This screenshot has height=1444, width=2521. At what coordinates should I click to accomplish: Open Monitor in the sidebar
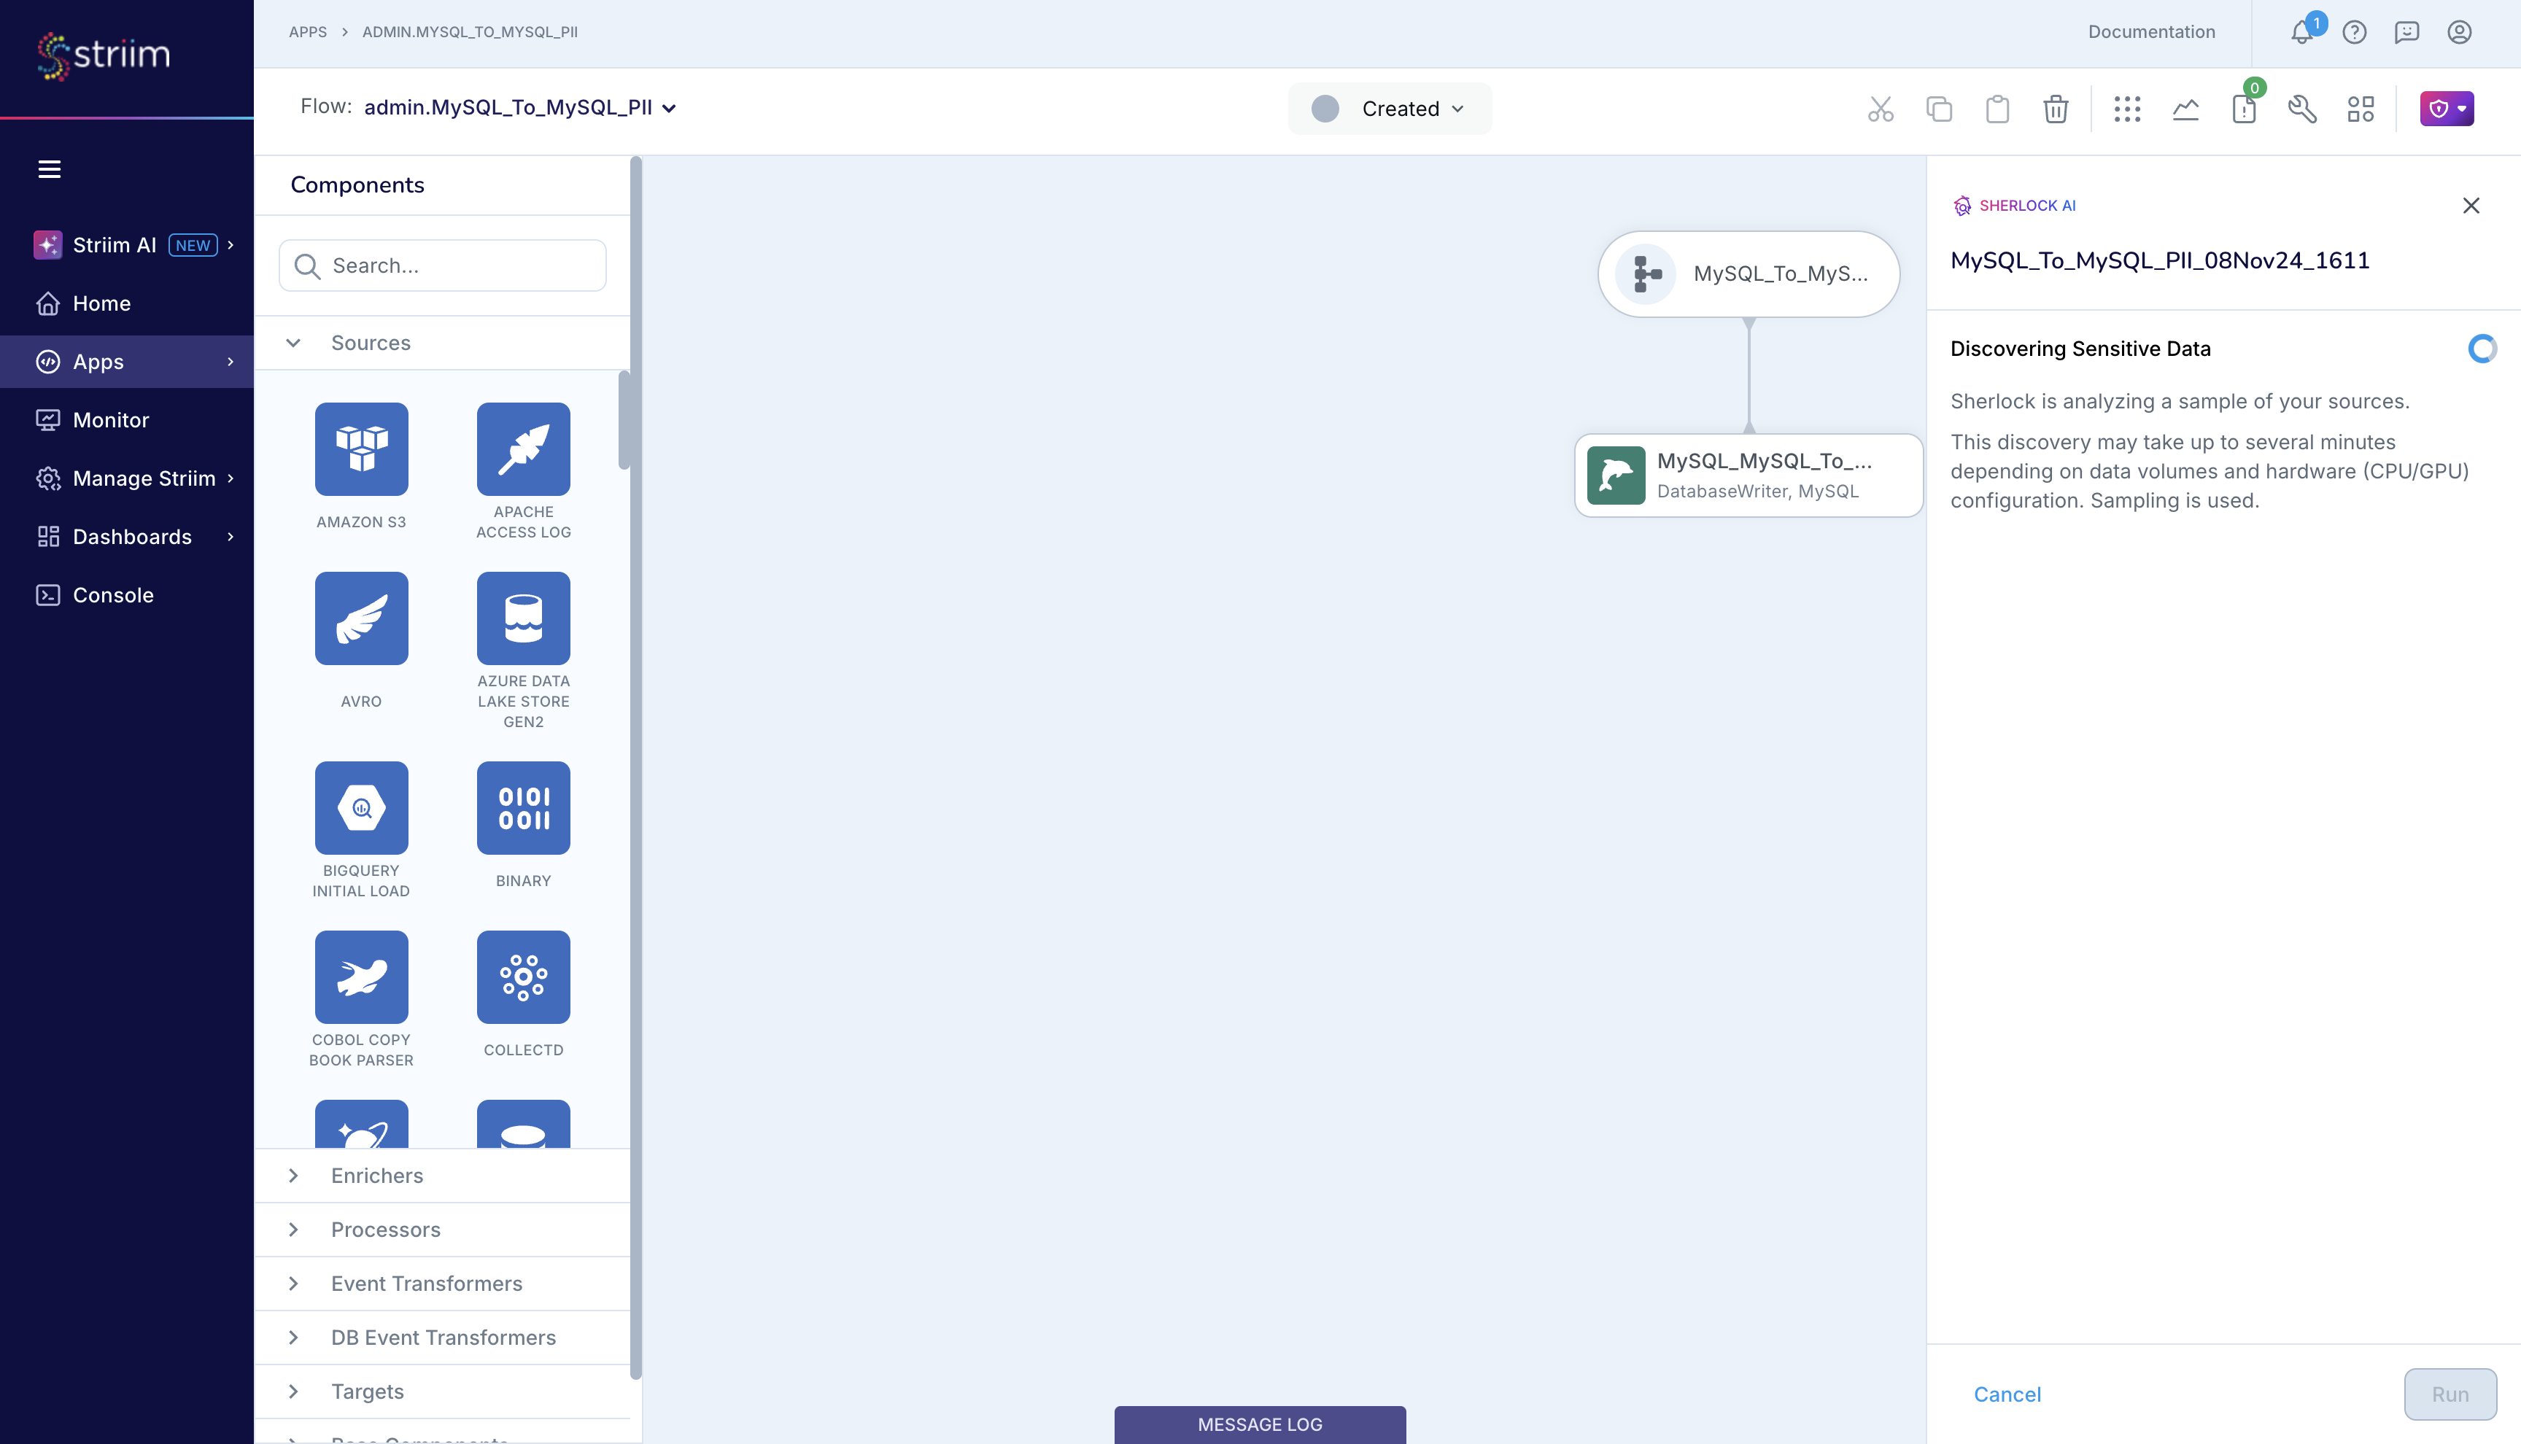tap(110, 421)
